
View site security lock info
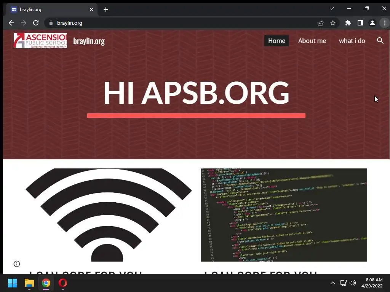tap(51, 23)
